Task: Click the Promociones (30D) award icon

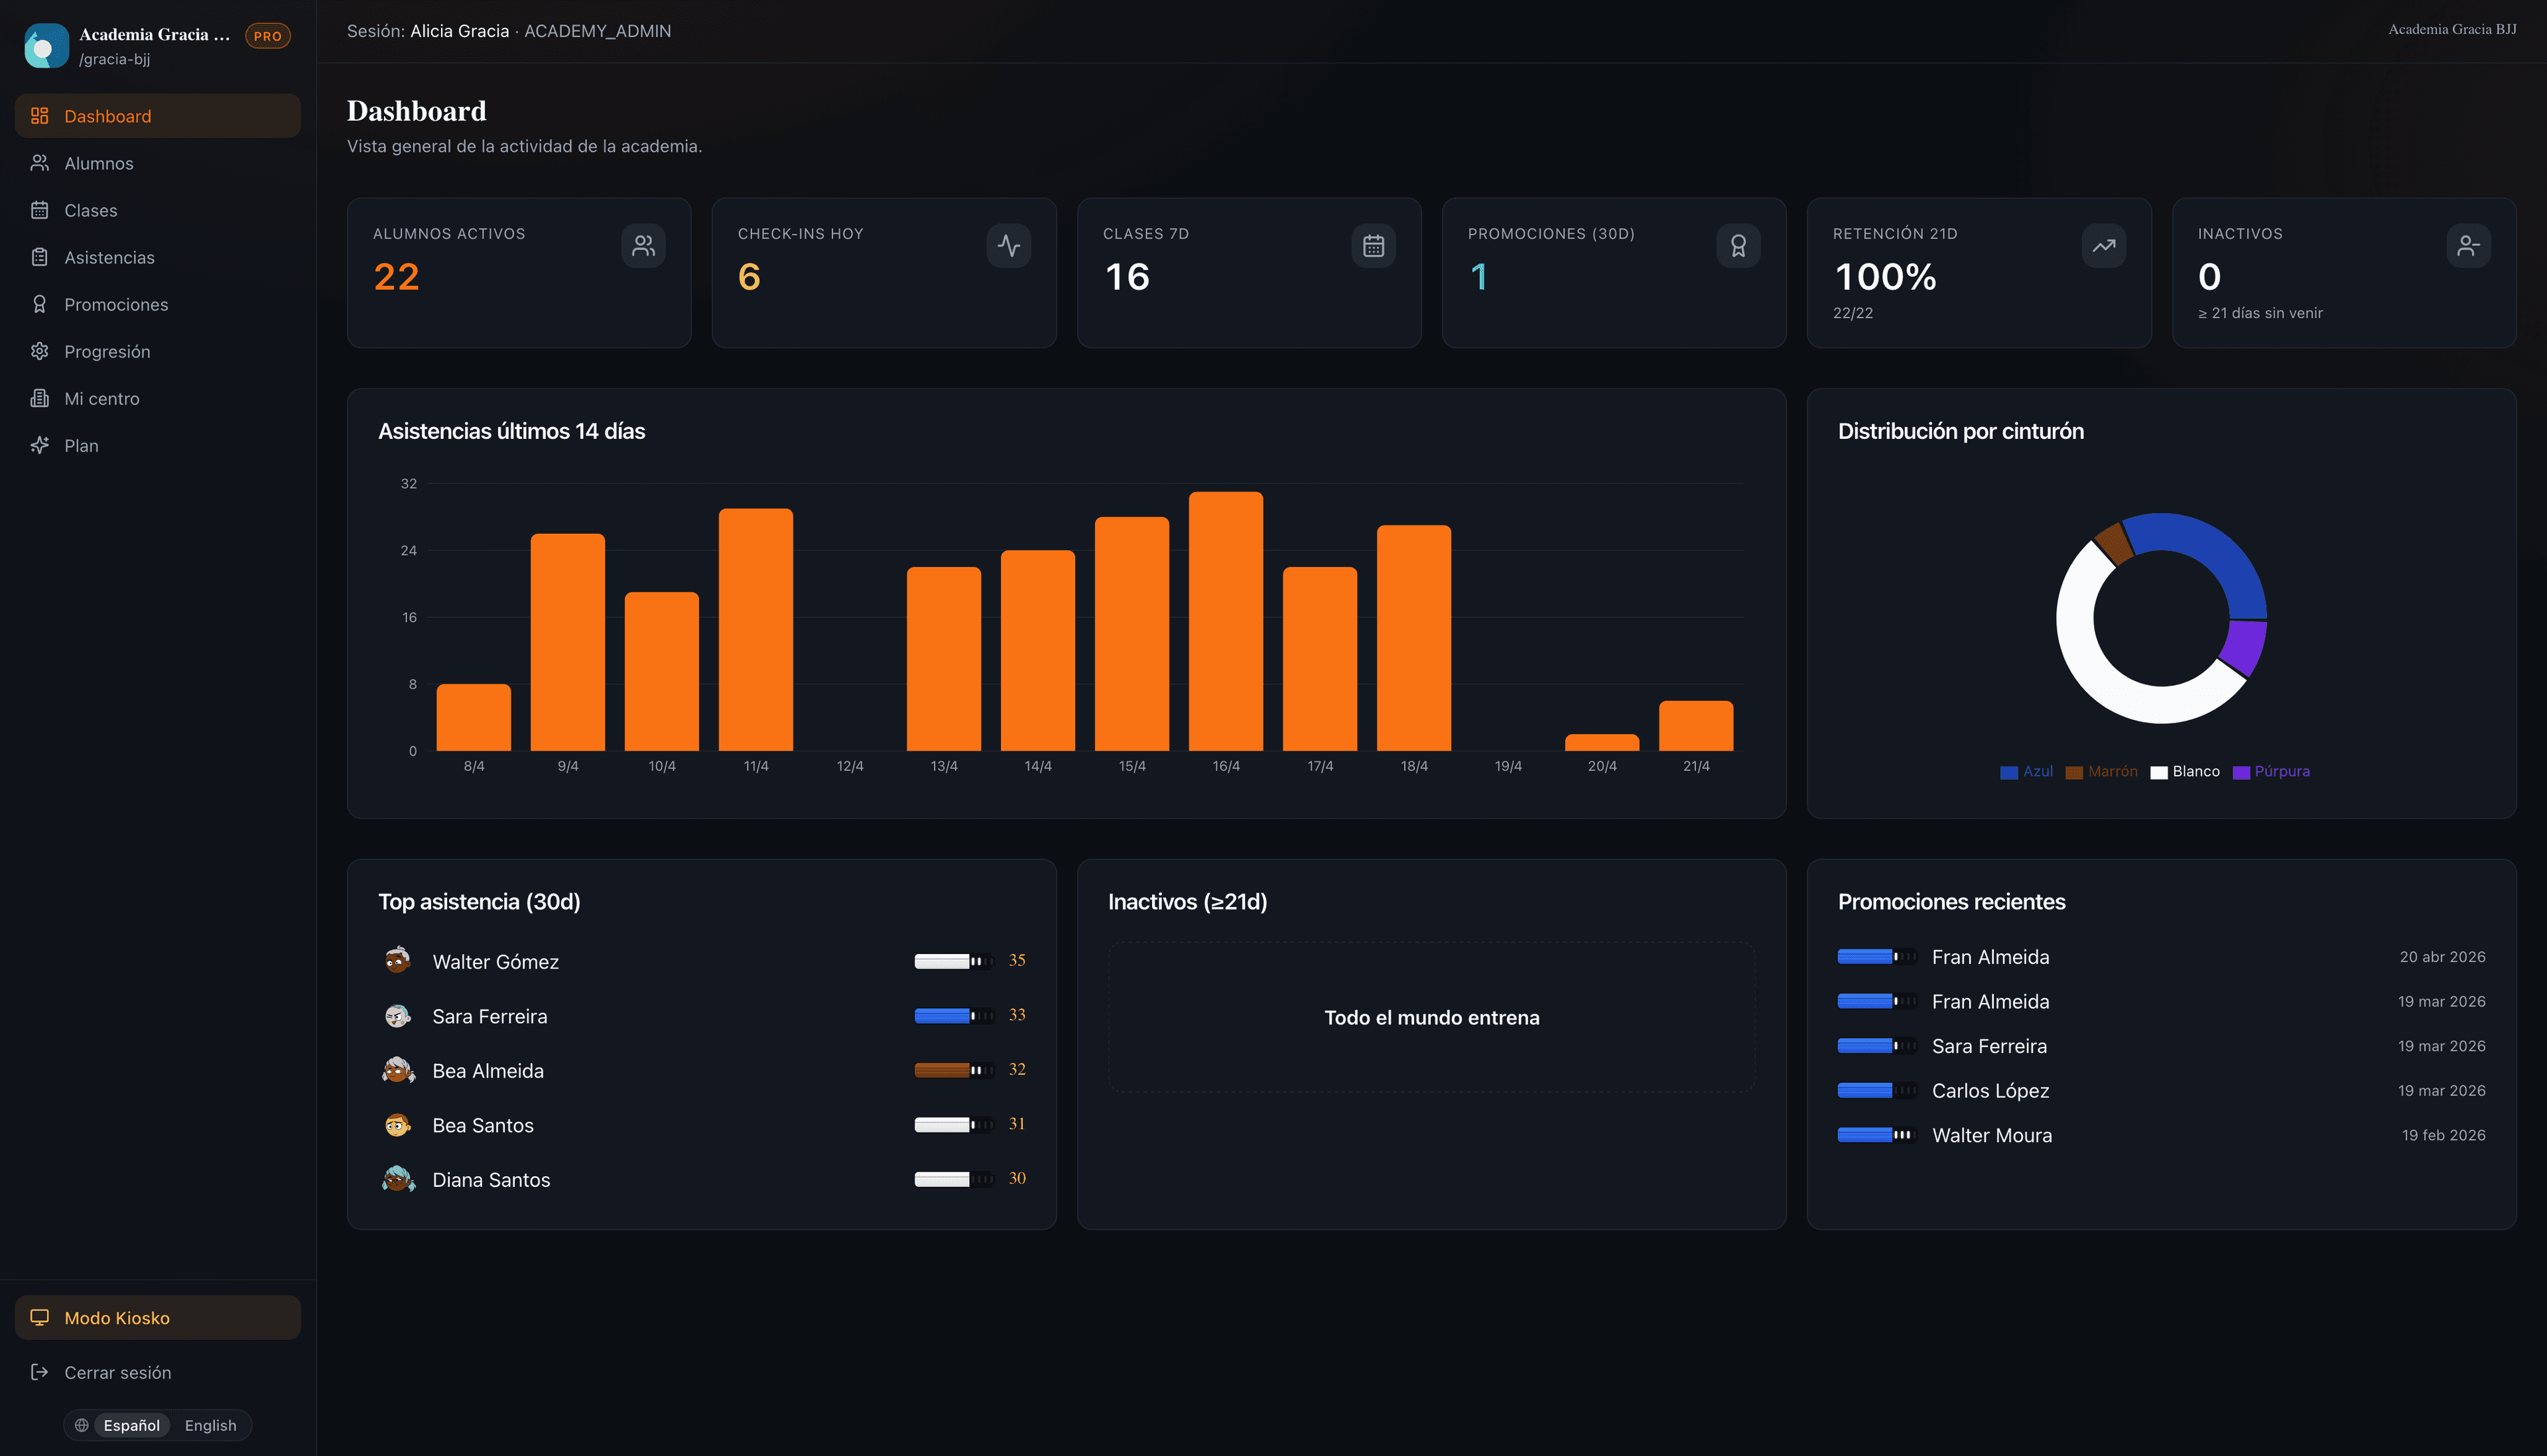Action: (x=1738, y=246)
